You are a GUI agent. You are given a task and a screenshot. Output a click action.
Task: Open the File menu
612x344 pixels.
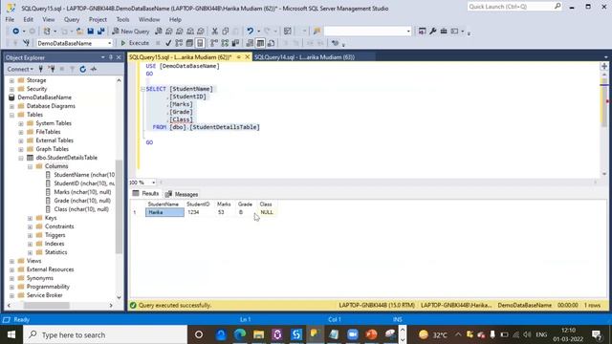point(10,19)
